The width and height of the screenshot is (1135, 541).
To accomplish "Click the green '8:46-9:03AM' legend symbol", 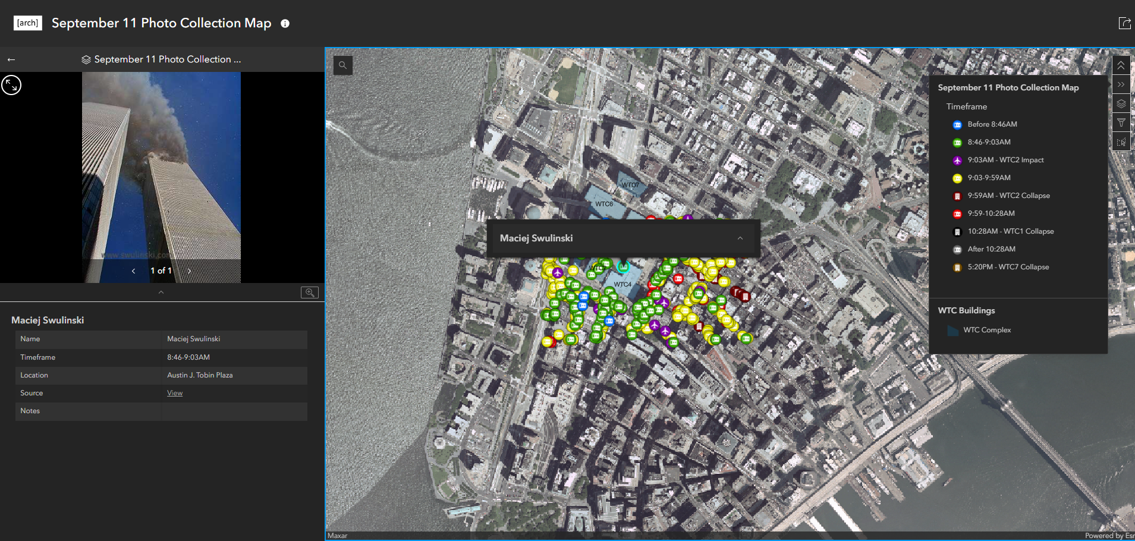I will [x=957, y=143].
